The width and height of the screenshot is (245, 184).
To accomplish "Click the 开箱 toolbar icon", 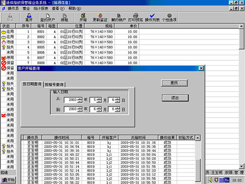I will coord(83,18).
